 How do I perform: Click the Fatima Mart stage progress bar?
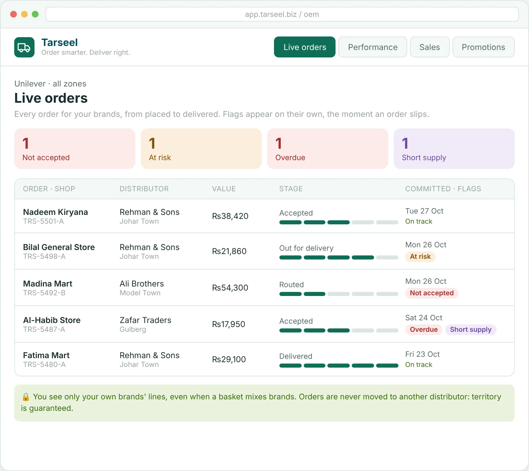click(339, 366)
